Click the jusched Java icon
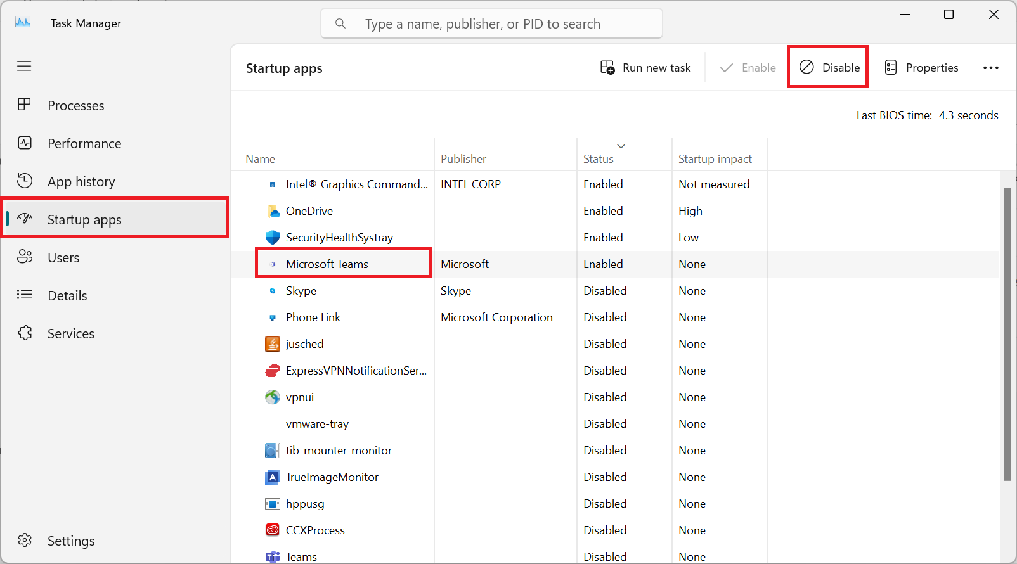The width and height of the screenshot is (1017, 564). tap(273, 344)
